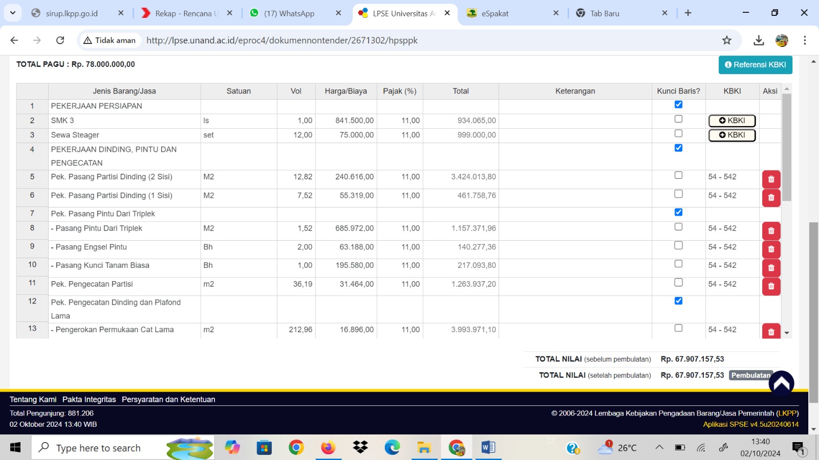Image resolution: width=819 pixels, height=460 pixels.
Task: Click the Referensi KBKI button
Action: [x=755, y=65]
